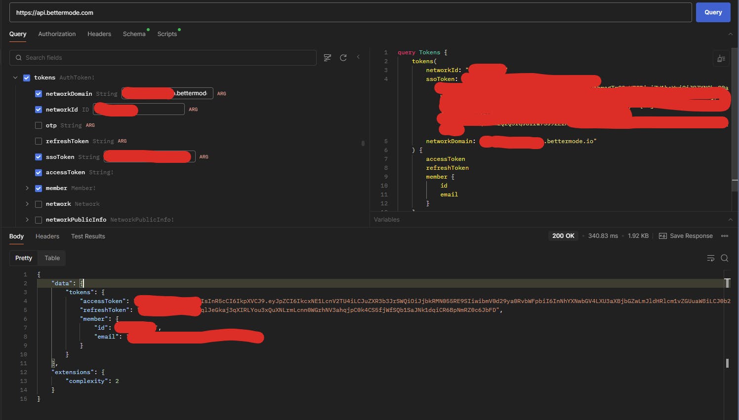The height and width of the screenshot is (420, 739).
Task: Click the filter fields icon beside search
Action: (327, 58)
